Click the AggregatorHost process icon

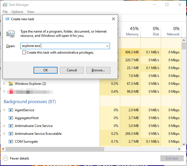(x=11, y=118)
